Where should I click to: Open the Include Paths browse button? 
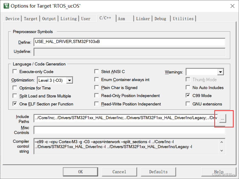point(222,119)
